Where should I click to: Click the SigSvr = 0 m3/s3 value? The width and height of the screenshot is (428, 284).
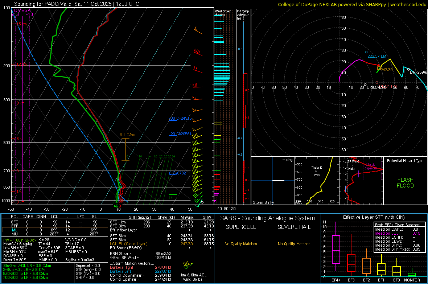(80, 260)
